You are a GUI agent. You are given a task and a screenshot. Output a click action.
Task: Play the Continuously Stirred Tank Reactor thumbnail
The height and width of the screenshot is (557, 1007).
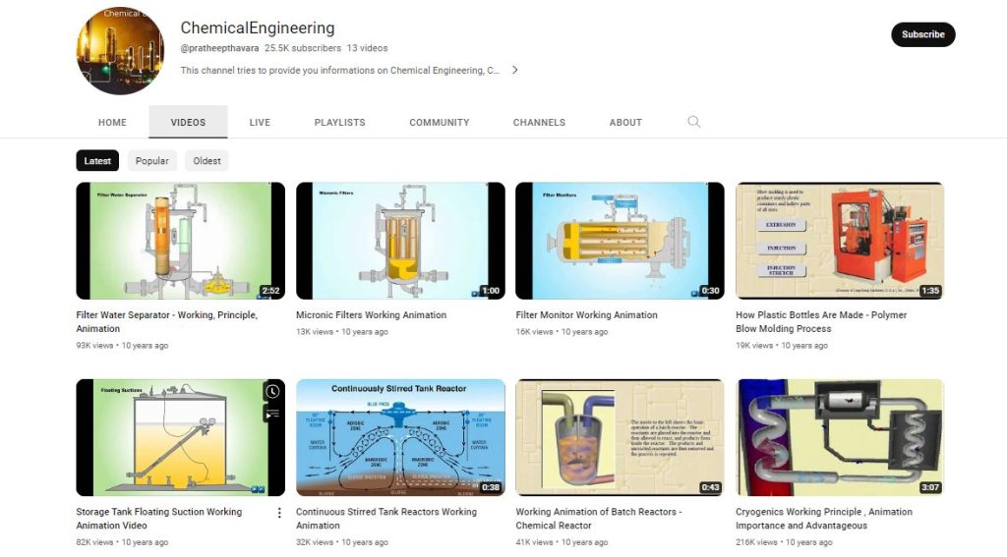coord(400,438)
